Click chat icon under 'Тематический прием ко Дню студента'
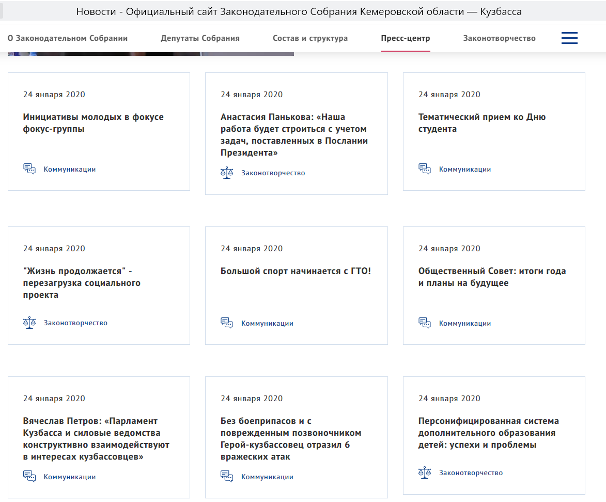The width and height of the screenshot is (606, 502). click(424, 169)
